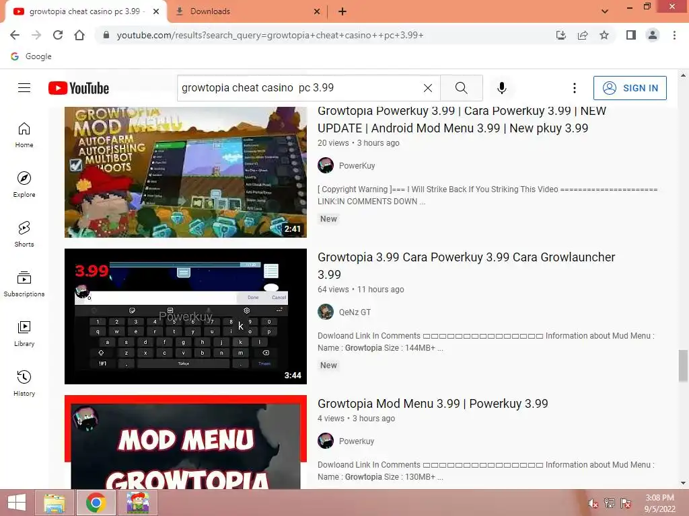Go to Home in the sidebar
Image resolution: width=689 pixels, height=516 pixels.
[x=24, y=134]
